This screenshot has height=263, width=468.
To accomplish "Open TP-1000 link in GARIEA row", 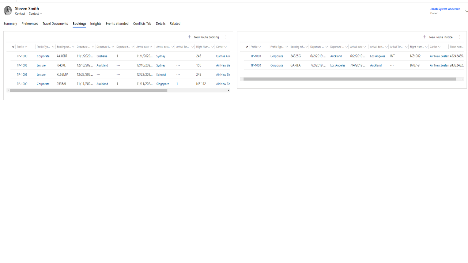I will click(x=256, y=65).
